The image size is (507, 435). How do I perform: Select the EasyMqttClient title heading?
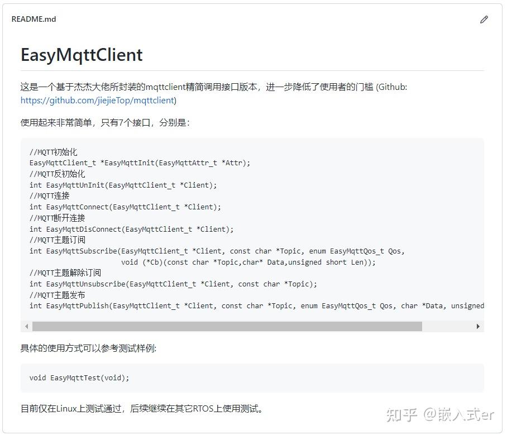click(x=82, y=55)
